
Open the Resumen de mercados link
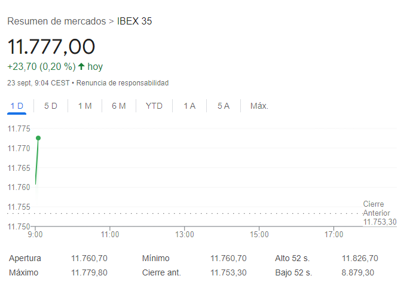click(x=56, y=22)
